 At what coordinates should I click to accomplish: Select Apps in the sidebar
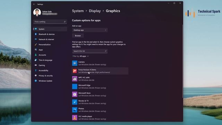coord(41,50)
